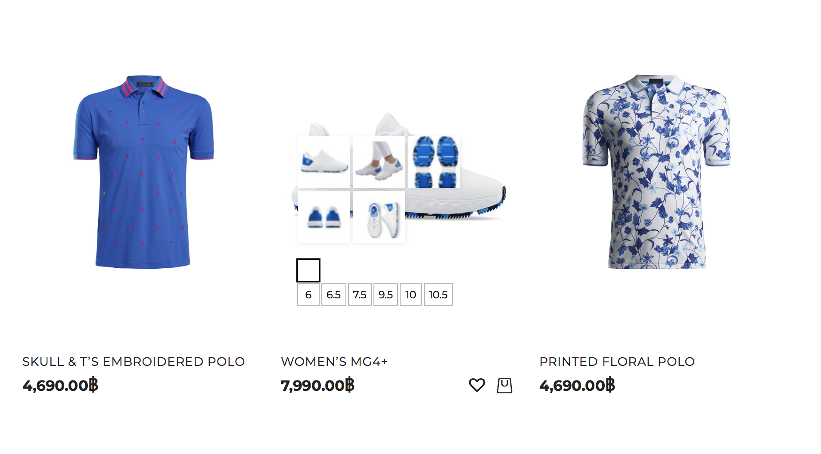Image resolution: width=821 pixels, height=454 pixels.
Task: Select the white color swatch
Action: click(x=308, y=270)
